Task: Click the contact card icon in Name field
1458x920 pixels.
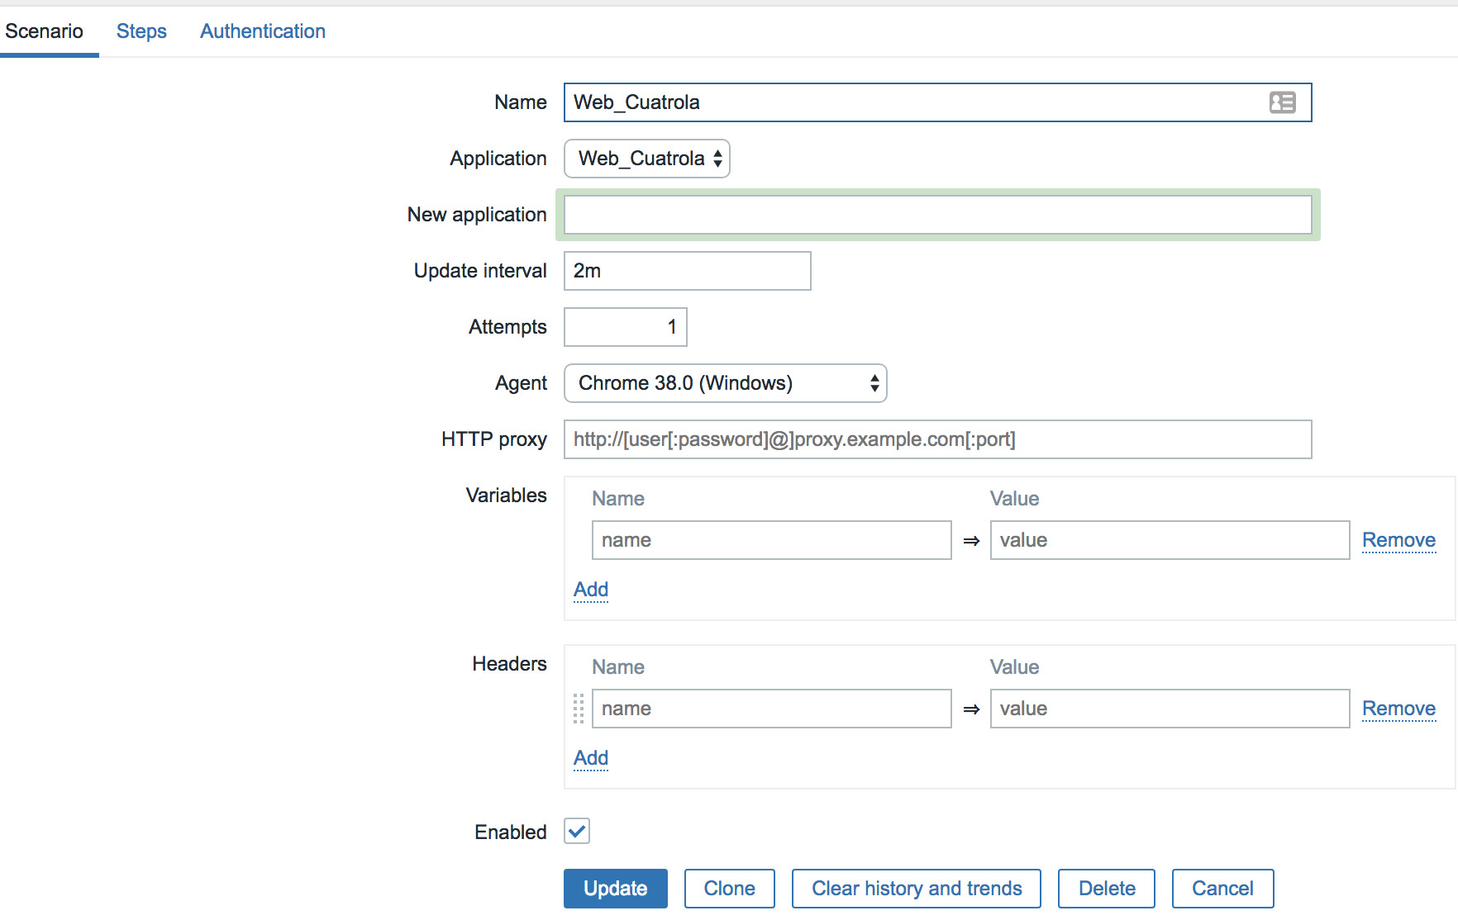Action: click(x=1282, y=102)
